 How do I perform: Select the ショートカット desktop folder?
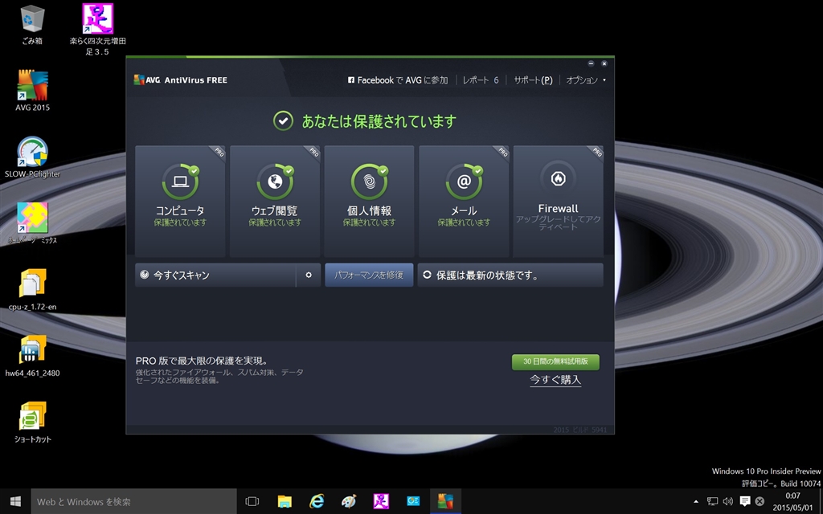(x=32, y=422)
